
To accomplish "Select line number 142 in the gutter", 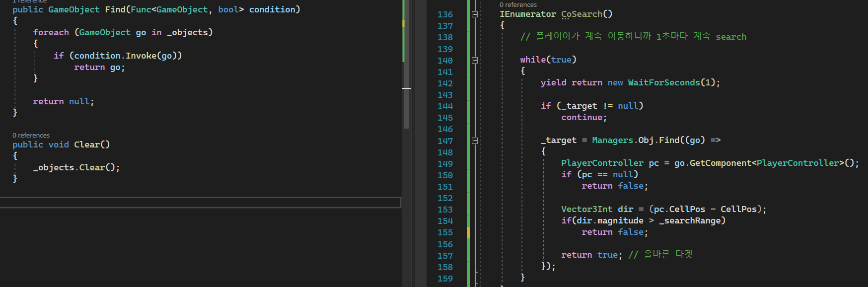I will [445, 83].
